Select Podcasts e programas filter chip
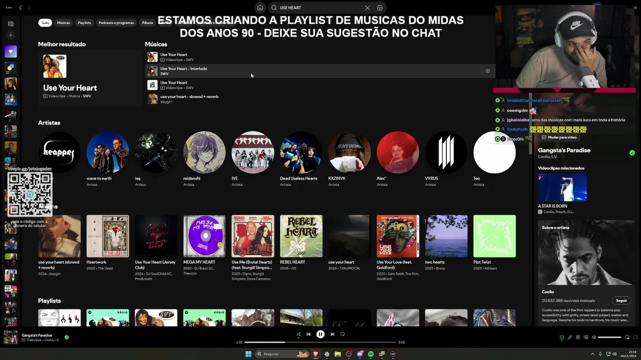Screen dimensions: 641x360 click(x=116, y=22)
